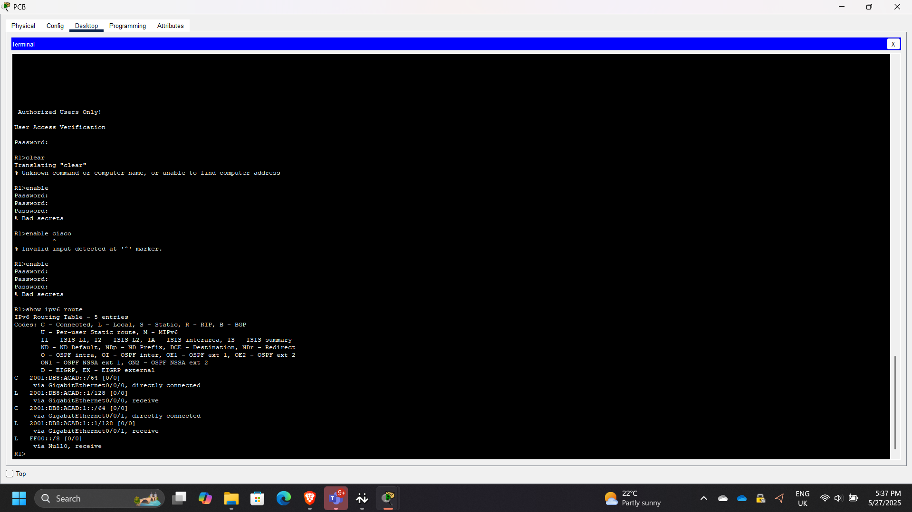Open the volume control in system tray
Screen dimensions: 912x512
tap(838, 498)
